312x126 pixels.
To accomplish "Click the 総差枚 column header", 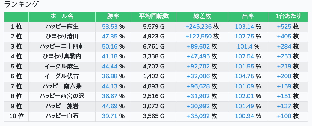I will [202, 16].
